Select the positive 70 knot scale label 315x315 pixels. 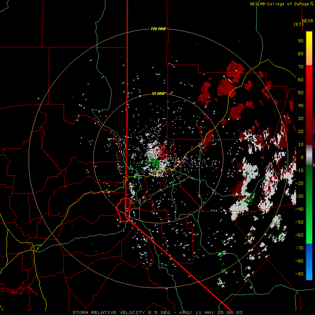[301, 67]
